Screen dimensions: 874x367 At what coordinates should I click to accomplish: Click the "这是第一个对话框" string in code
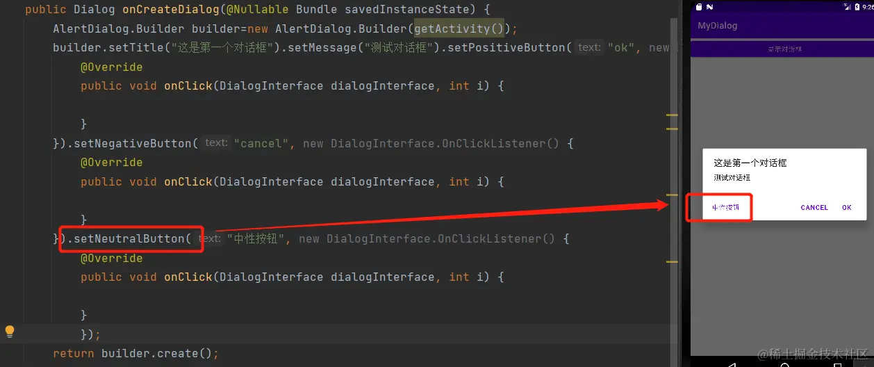(225, 47)
